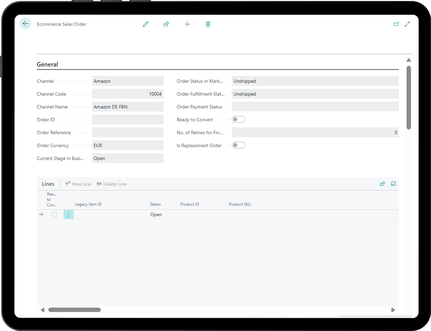
Task: Maximize the Lines section icon
Action: pyautogui.click(x=393, y=184)
